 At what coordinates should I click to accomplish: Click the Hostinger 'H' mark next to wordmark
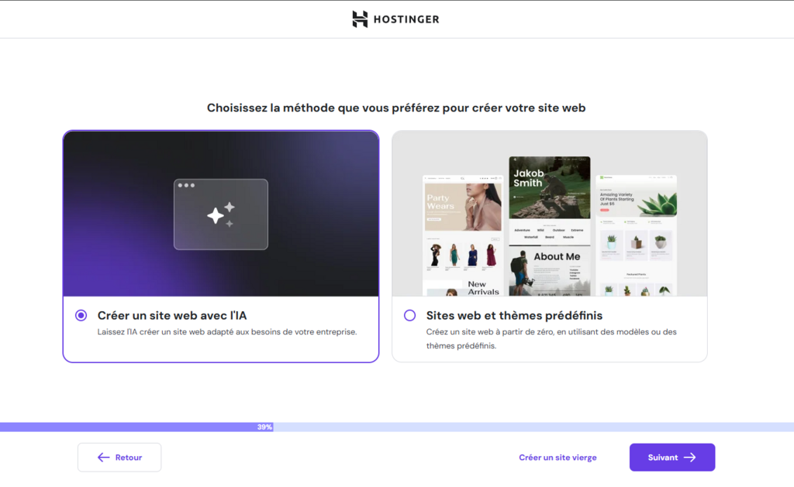pyautogui.click(x=358, y=19)
